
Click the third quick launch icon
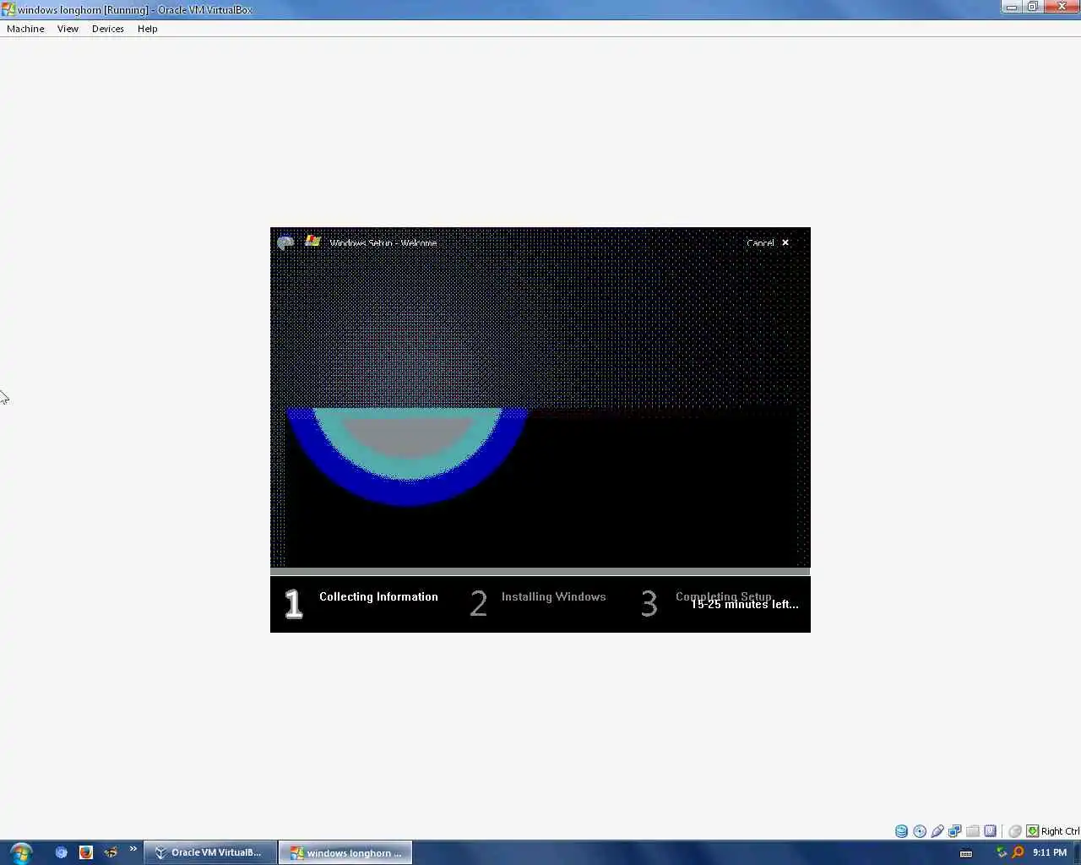111,852
